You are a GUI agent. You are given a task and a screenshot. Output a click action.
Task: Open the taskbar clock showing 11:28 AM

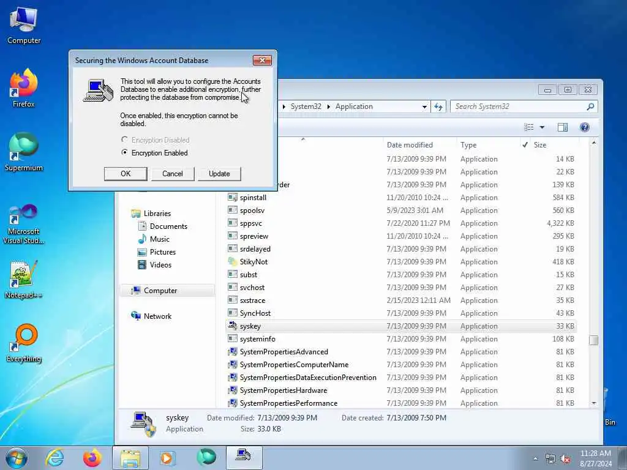596,458
